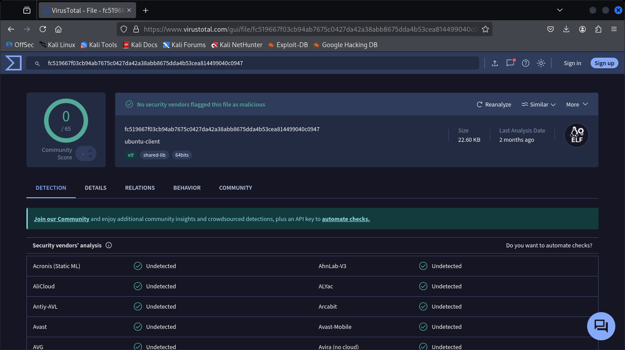The width and height of the screenshot is (625, 350).
Task: Vote community score up
Action: (90, 150)
